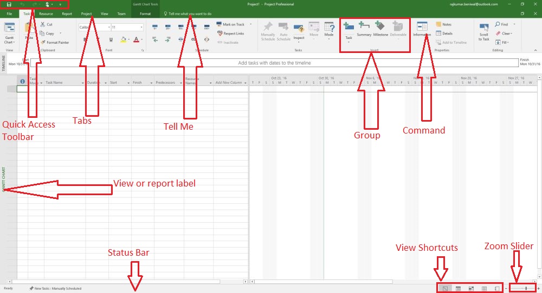
Task: Open the Inspect task button
Action: (299, 32)
